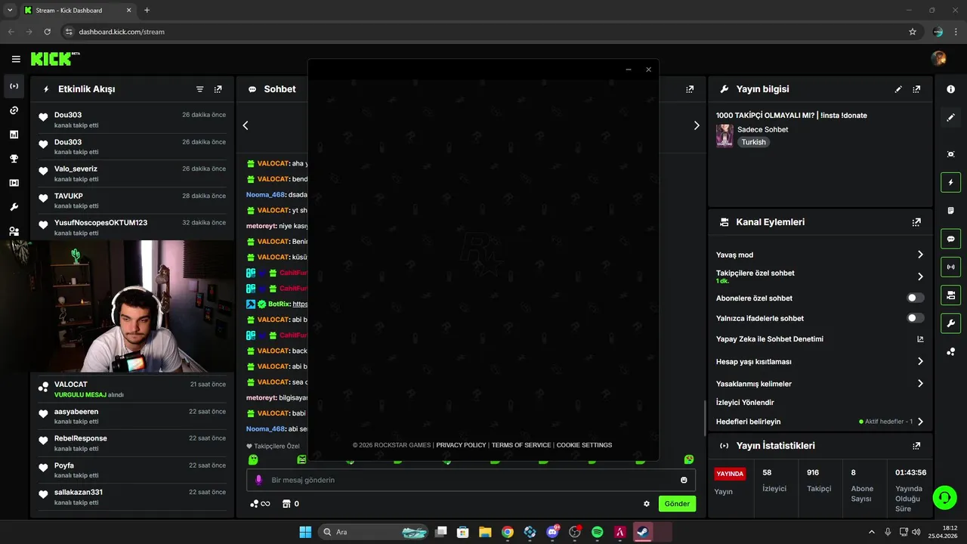Open the wrench settings icon in left sidebar
Image resolution: width=967 pixels, height=544 pixels.
coord(14,207)
